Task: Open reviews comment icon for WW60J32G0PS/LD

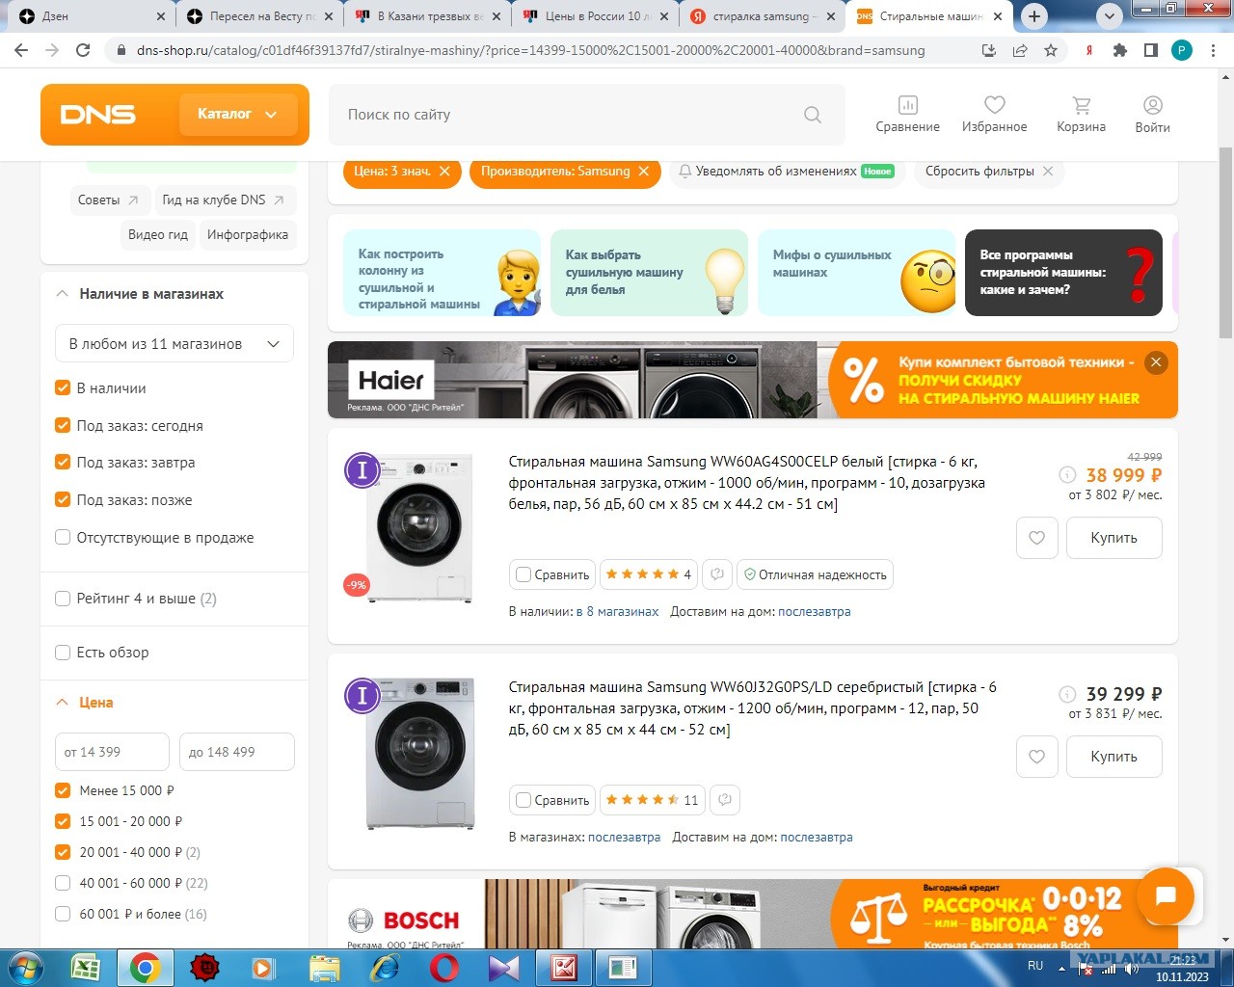Action: point(725,800)
